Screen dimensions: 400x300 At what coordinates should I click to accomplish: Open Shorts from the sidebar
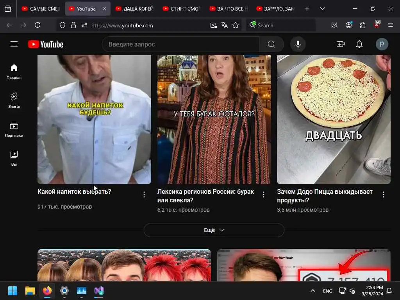(14, 100)
